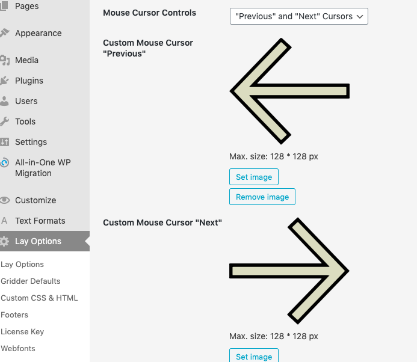The width and height of the screenshot is (417, 362).
Task: Click the Plugins plug icon
Action: 5,81
